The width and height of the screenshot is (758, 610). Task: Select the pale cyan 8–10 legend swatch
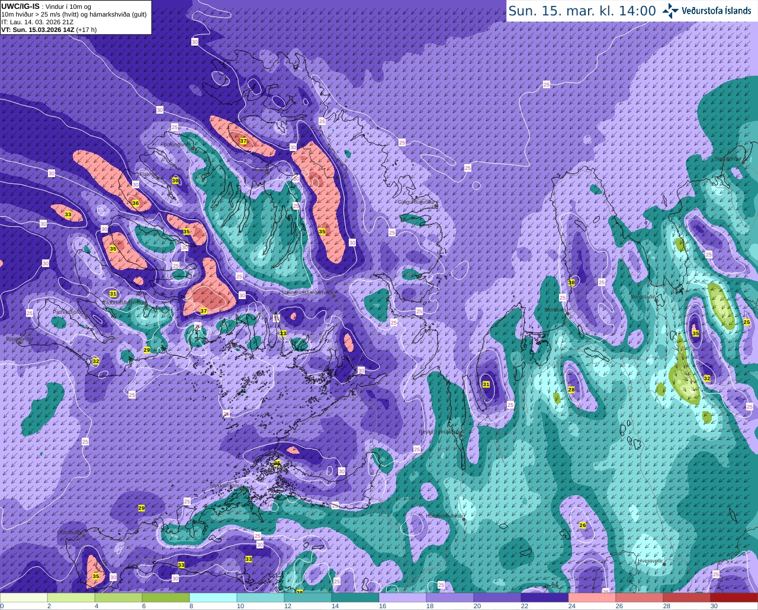[x=213, y=598]
